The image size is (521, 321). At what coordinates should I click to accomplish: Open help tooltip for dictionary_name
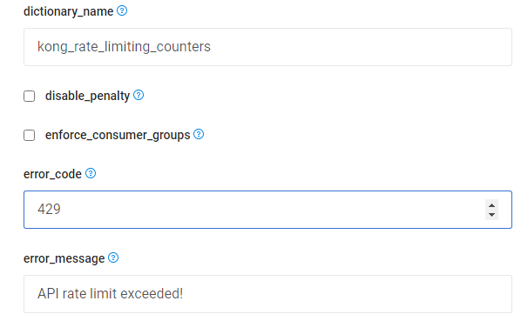tap(122, 11)
